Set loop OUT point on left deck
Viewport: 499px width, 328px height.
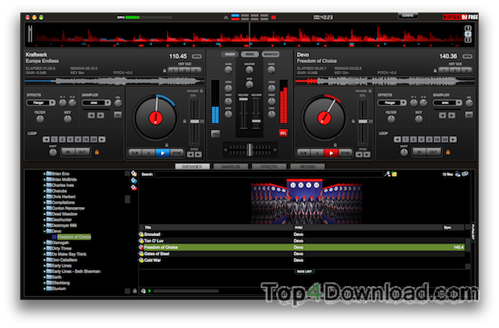coord(82,152)
